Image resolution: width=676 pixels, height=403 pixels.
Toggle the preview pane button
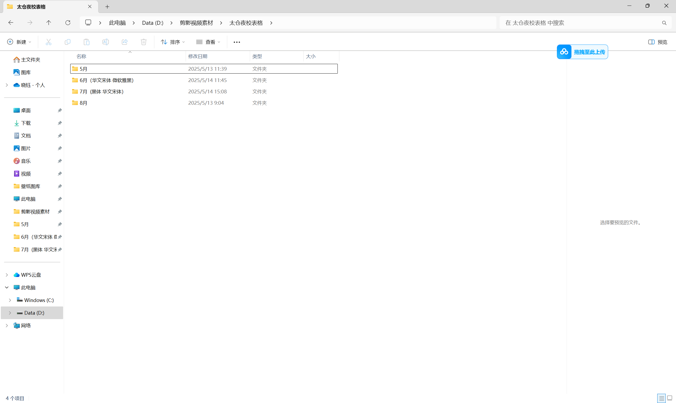(x=658, y=42)
